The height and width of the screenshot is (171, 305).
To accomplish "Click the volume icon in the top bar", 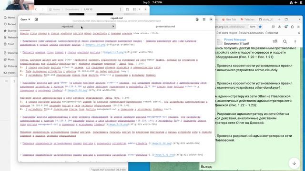I will pyautogui.click(x=295, y=2).
